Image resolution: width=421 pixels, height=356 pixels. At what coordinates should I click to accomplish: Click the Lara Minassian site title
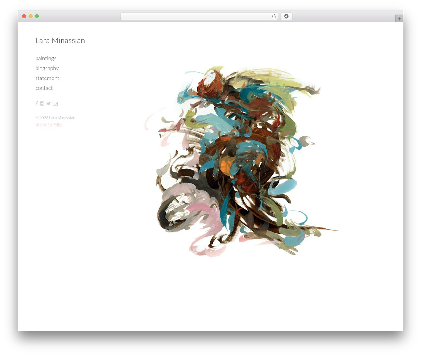[x=60, y=40]
